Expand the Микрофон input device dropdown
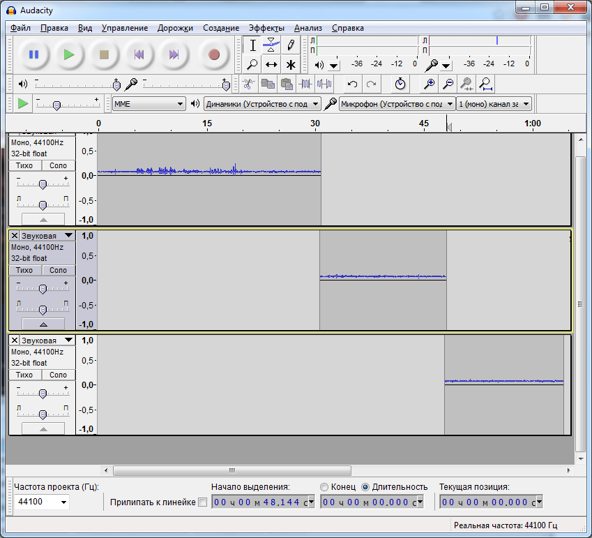 (397, 104)
